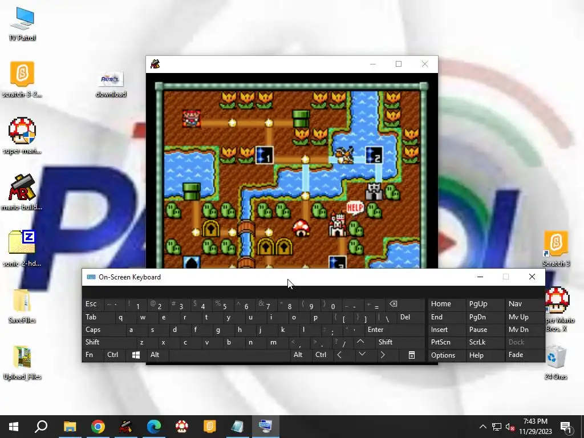Click the Backspace key on On-Screen Keyboard
The width and height of the screenshot is (584, 438).
tap(405, 304)
